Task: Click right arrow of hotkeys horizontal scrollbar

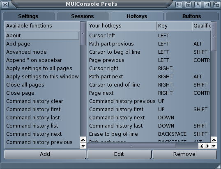Action: tap(207, 146)
